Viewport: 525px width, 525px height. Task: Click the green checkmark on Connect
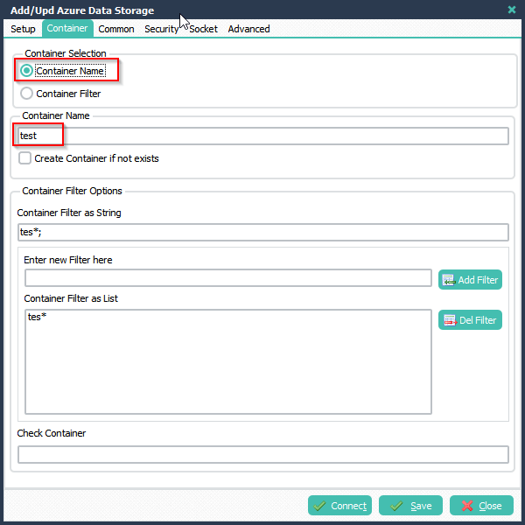point(319,506)
